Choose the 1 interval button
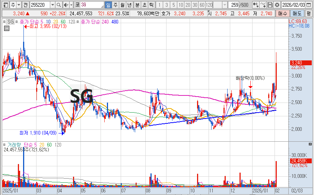 coord(159,5)
